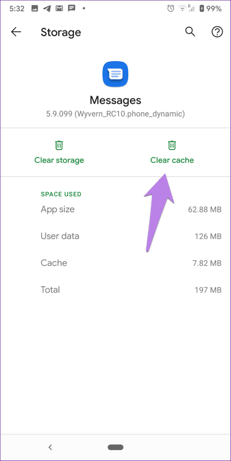The width and height of the screenshot is (231, 461).
Task: Tap the battery indicator showing 99%
Action: (210, 9)
